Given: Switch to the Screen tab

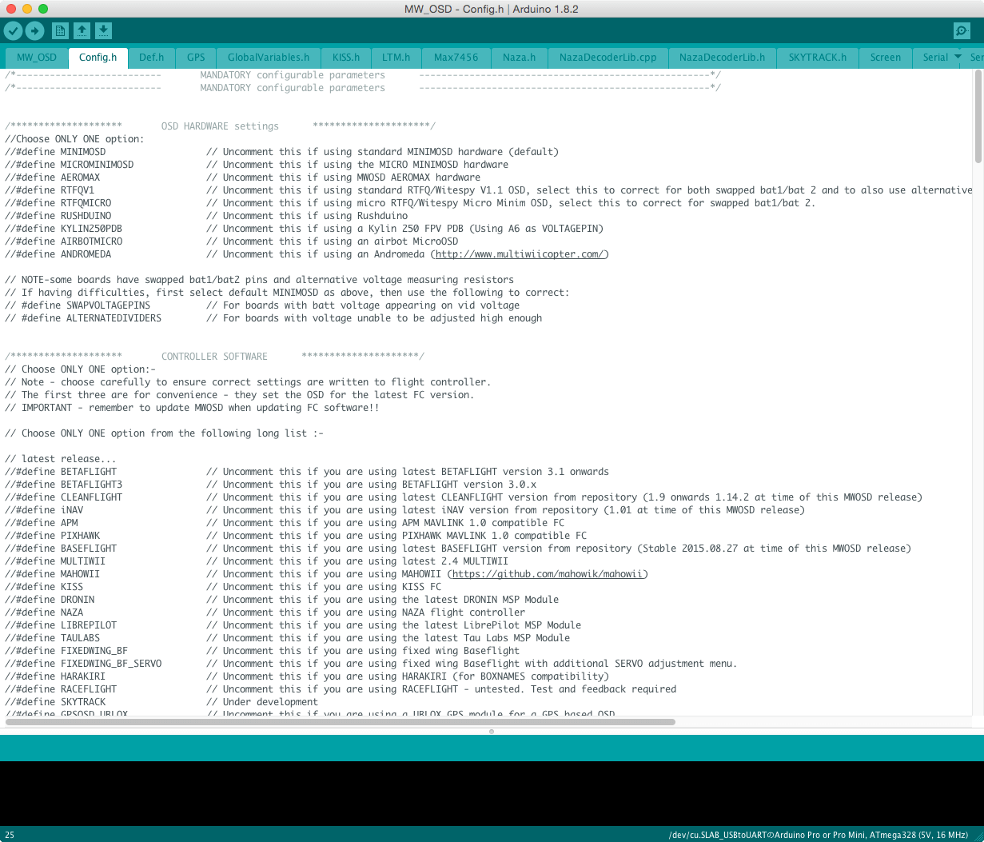Looking at the screenshot, I should coord(885,58).
